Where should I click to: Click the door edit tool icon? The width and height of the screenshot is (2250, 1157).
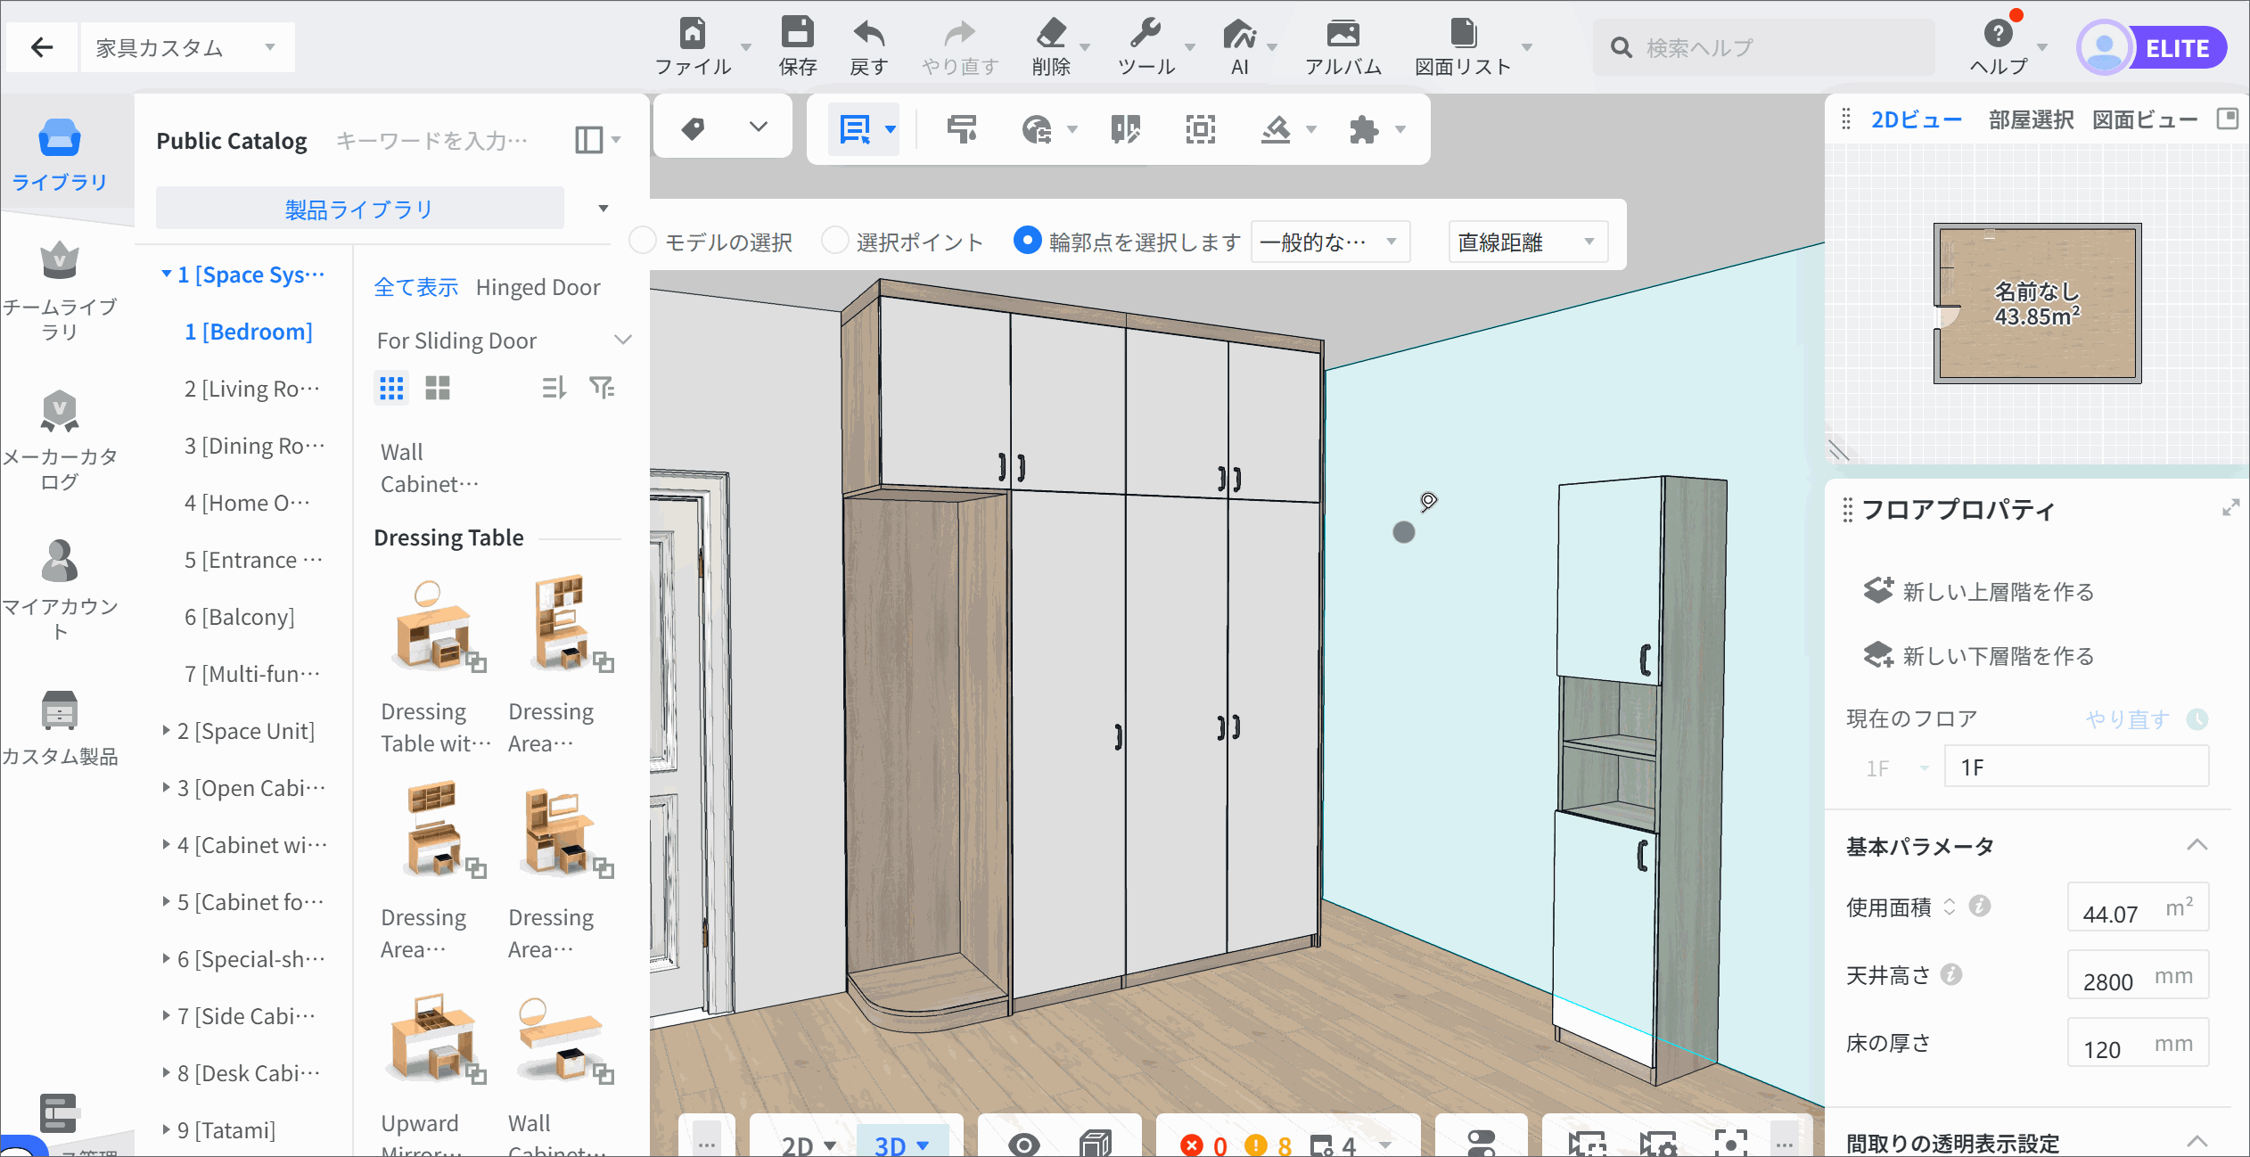coord(1126,129)
